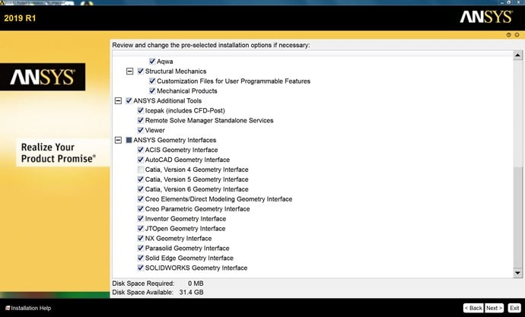Toggle Catia, Version 6 Geometry Interface
The height and width of the screenshot is (317, 525).
[x=141, y=189]
